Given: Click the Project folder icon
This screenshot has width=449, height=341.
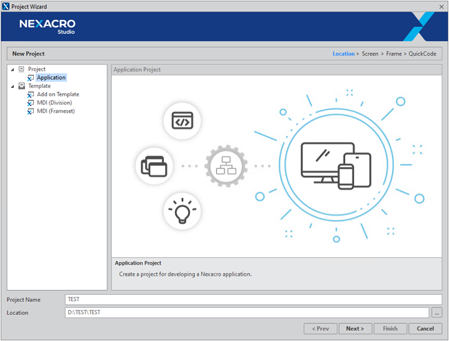Looking at the screenshot, I should coord(22,69).
